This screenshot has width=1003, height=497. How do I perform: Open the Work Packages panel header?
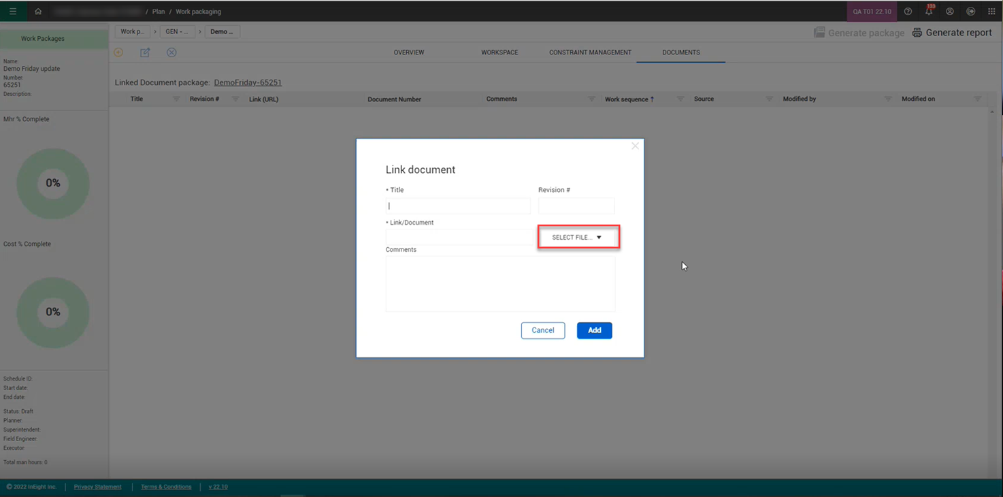(x=54, y=39)
